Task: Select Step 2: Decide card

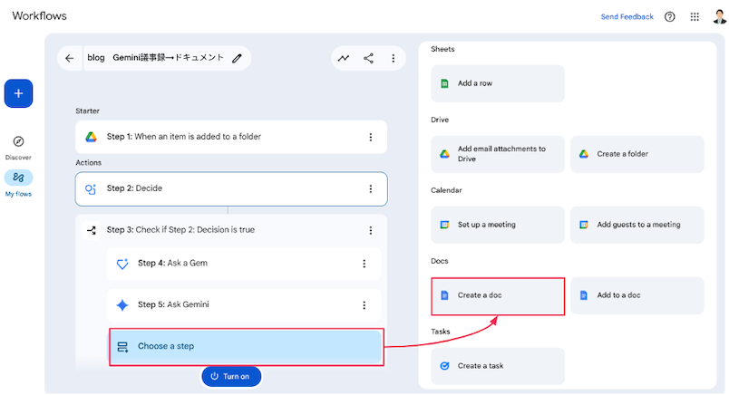Action: [x=231, y=188]
